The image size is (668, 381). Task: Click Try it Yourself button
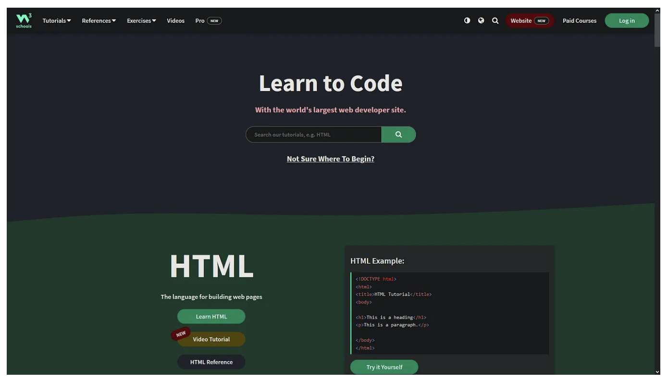tap(384, 367)
